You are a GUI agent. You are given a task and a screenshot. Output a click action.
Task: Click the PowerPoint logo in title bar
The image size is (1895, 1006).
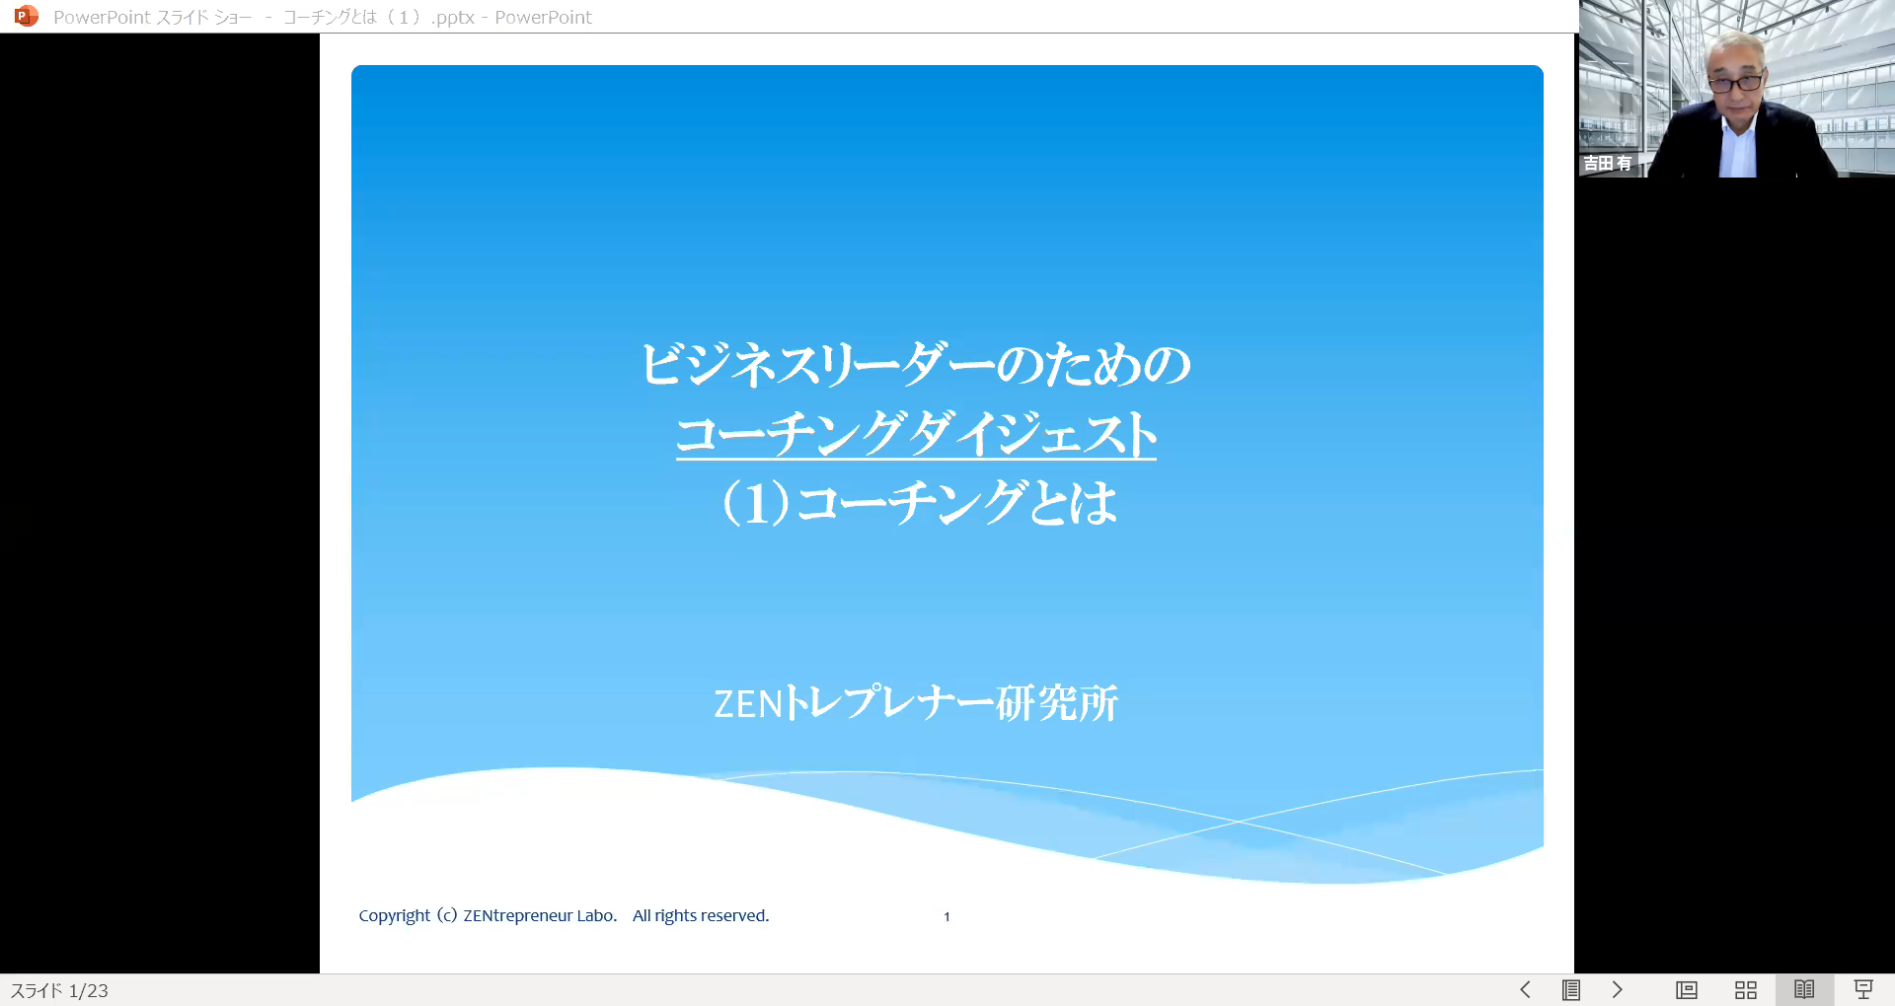point(27,16)
